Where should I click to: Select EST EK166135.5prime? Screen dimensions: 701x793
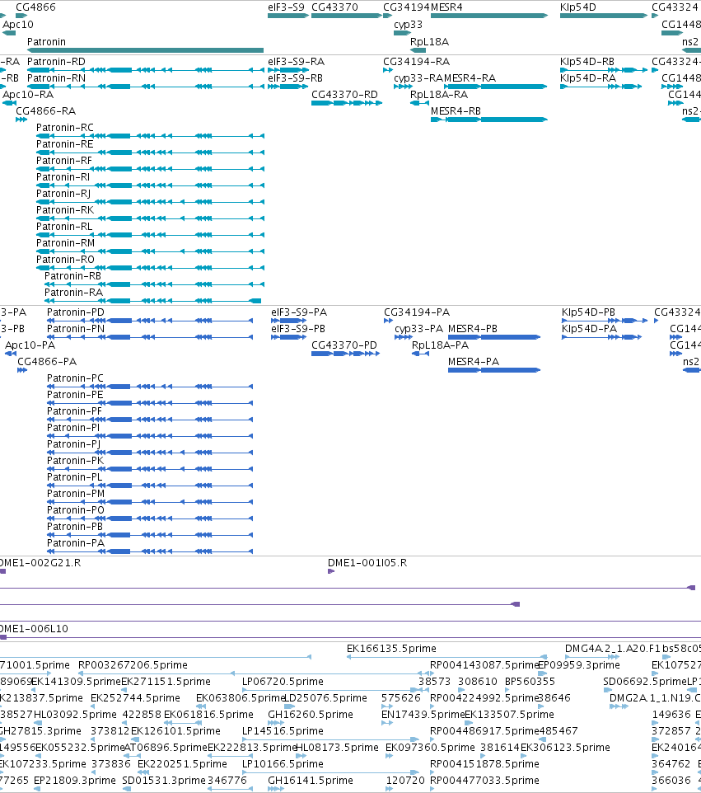(446, 657)
